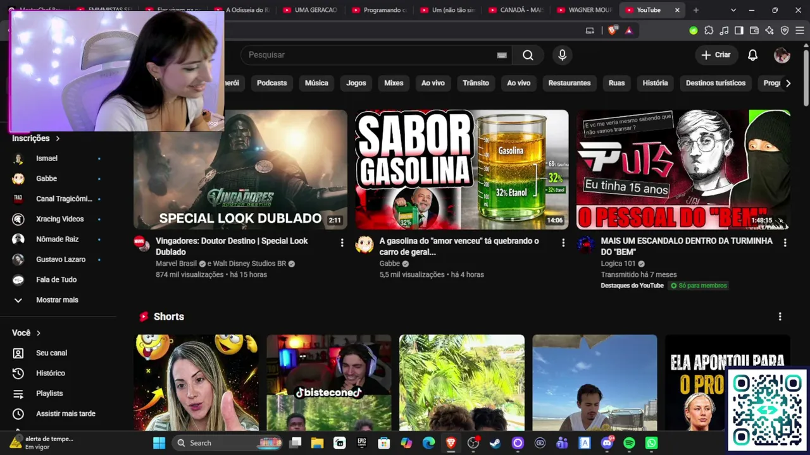Launch Spotify from the taskbar

[629, 443]
